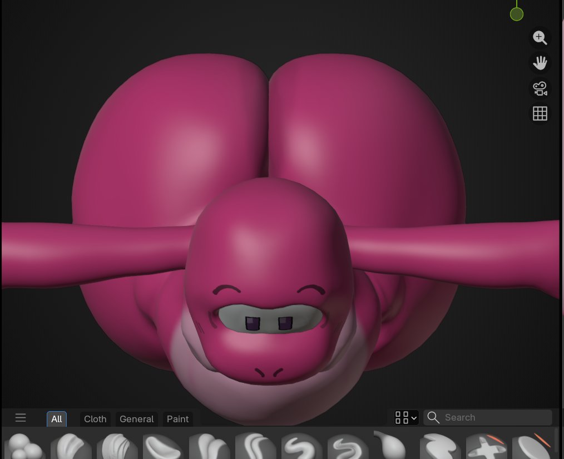This screenshot has height=459, width=564.
Task: Select the Blob brush with three spheres
Action: pos(25,445)
